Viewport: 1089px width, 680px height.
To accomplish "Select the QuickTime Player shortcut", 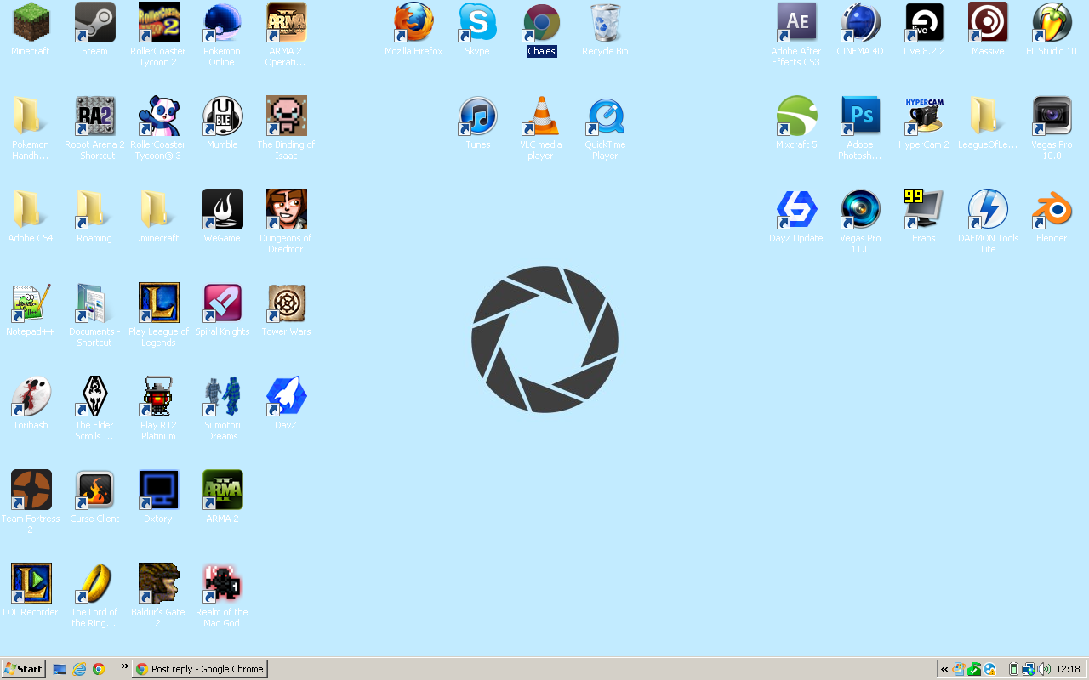I will tap(605, 116).
